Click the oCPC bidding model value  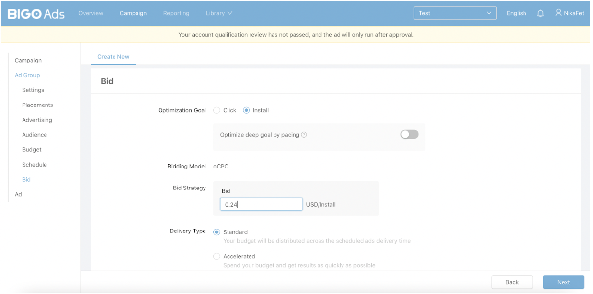click(221, 167)
